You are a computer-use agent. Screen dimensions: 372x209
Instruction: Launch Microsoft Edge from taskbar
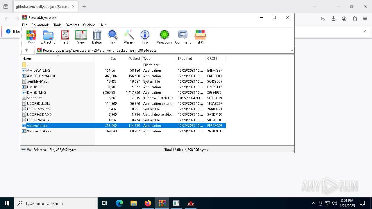[x=119, y=203]
